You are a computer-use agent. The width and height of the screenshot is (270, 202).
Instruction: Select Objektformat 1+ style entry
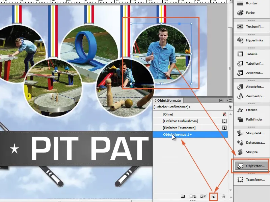coord(190,134)
